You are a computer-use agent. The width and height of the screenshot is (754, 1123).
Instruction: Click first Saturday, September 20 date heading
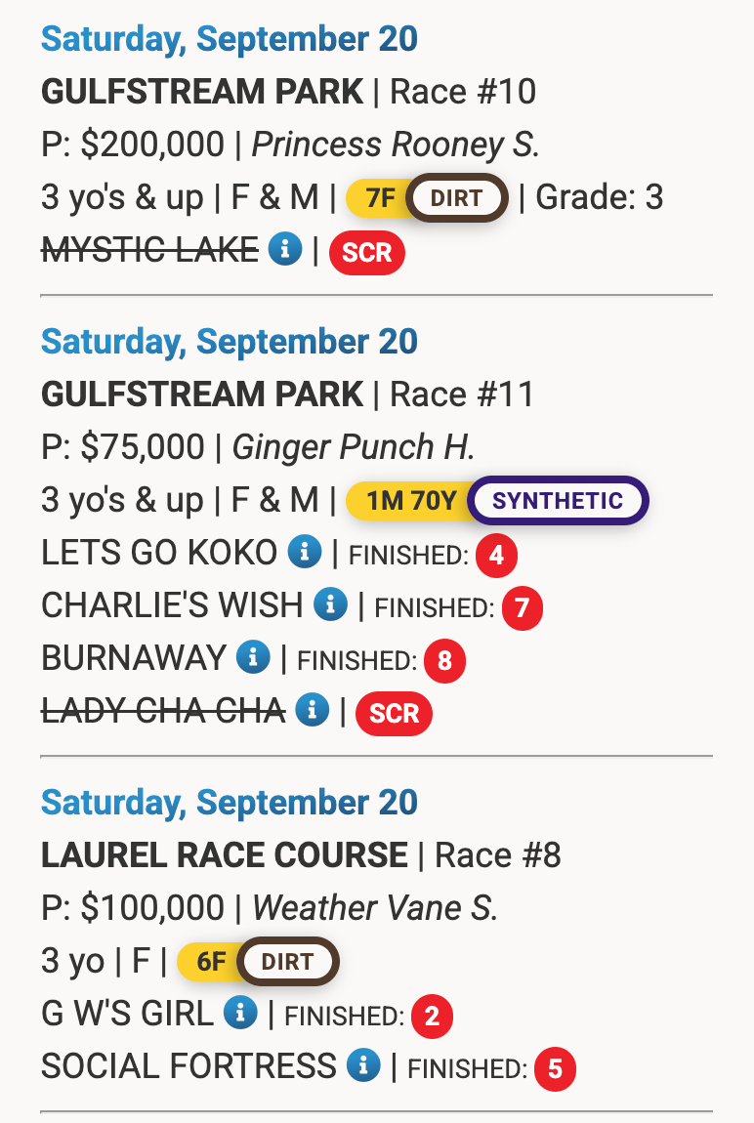coord(230,39)
